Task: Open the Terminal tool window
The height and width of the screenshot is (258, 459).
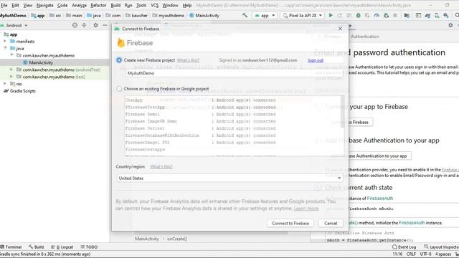Action: 11,247
